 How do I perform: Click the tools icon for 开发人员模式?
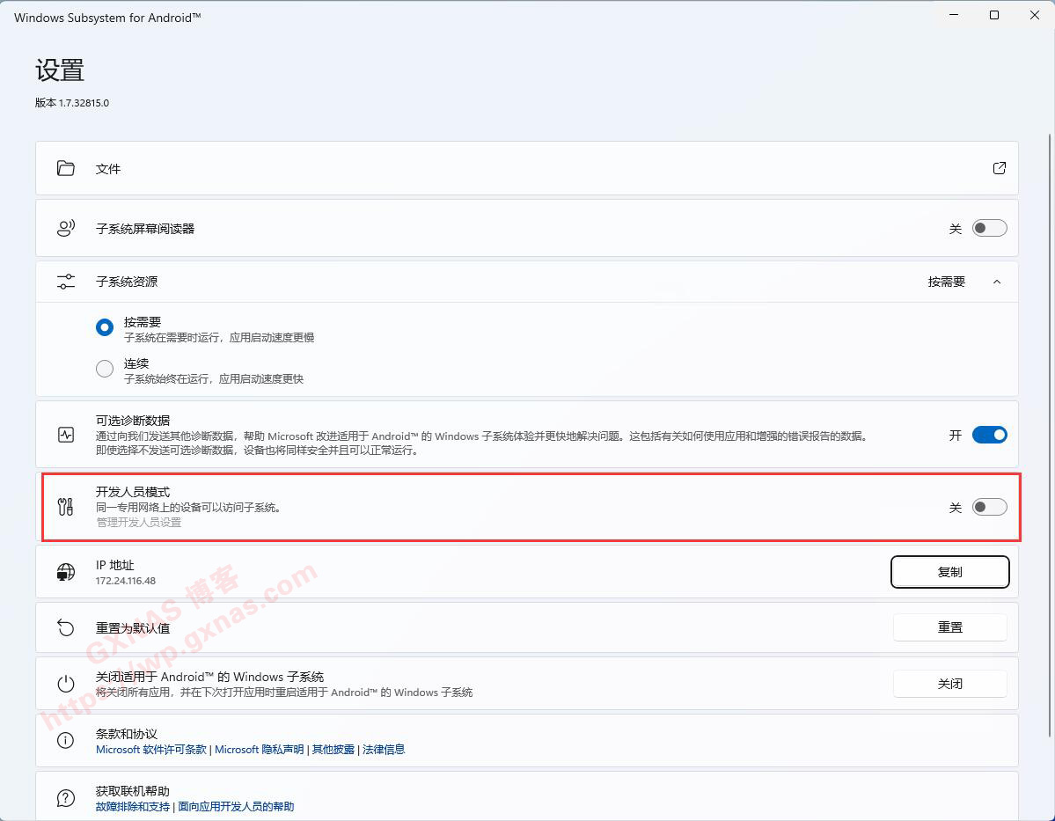[66, 507]
